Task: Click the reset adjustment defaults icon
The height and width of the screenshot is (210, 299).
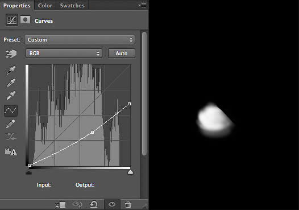Action: (94, 204)
